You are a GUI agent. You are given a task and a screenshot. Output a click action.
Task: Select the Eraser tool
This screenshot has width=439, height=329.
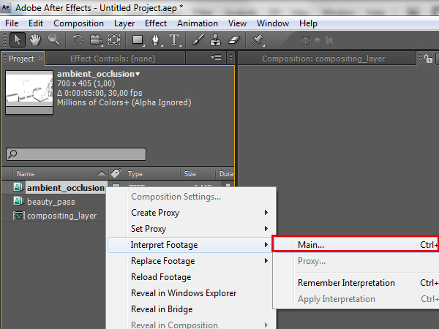coord(234,39)
